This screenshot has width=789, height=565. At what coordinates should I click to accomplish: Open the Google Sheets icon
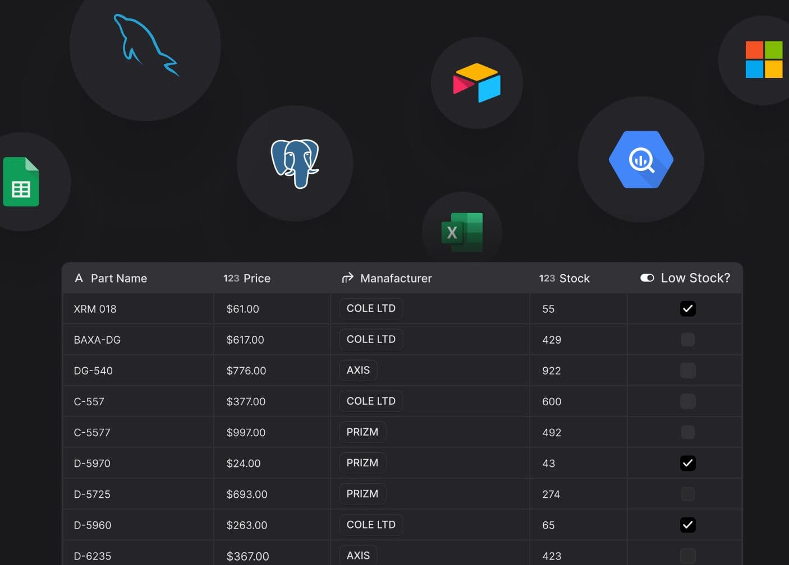(x=21, y=182)
